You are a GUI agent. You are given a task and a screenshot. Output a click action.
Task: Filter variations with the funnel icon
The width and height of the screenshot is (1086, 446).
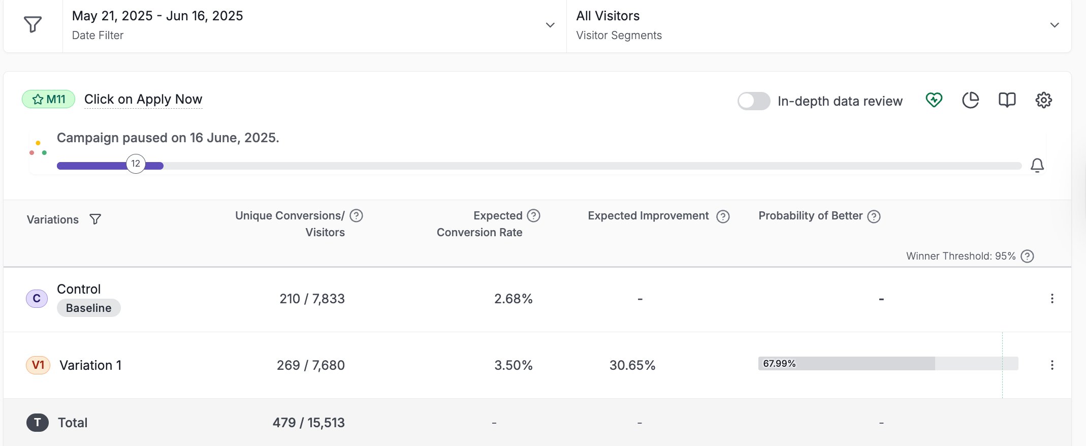[95, 219]
